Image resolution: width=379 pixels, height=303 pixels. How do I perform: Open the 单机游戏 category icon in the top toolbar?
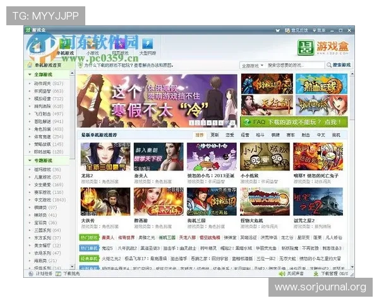tap(65, 44)
